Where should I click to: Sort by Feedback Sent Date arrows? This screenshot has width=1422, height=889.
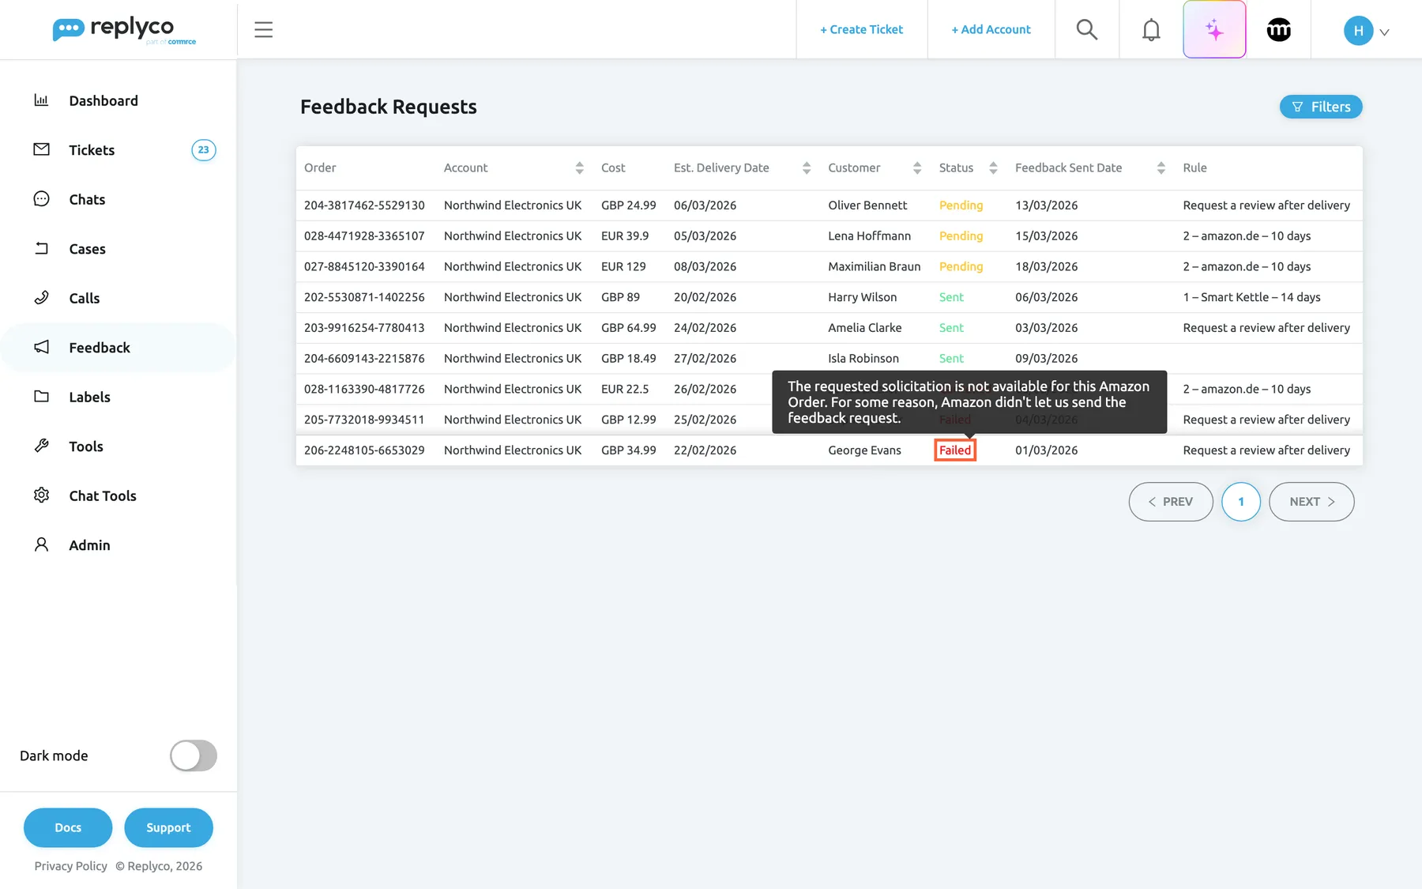point(1161,168)
